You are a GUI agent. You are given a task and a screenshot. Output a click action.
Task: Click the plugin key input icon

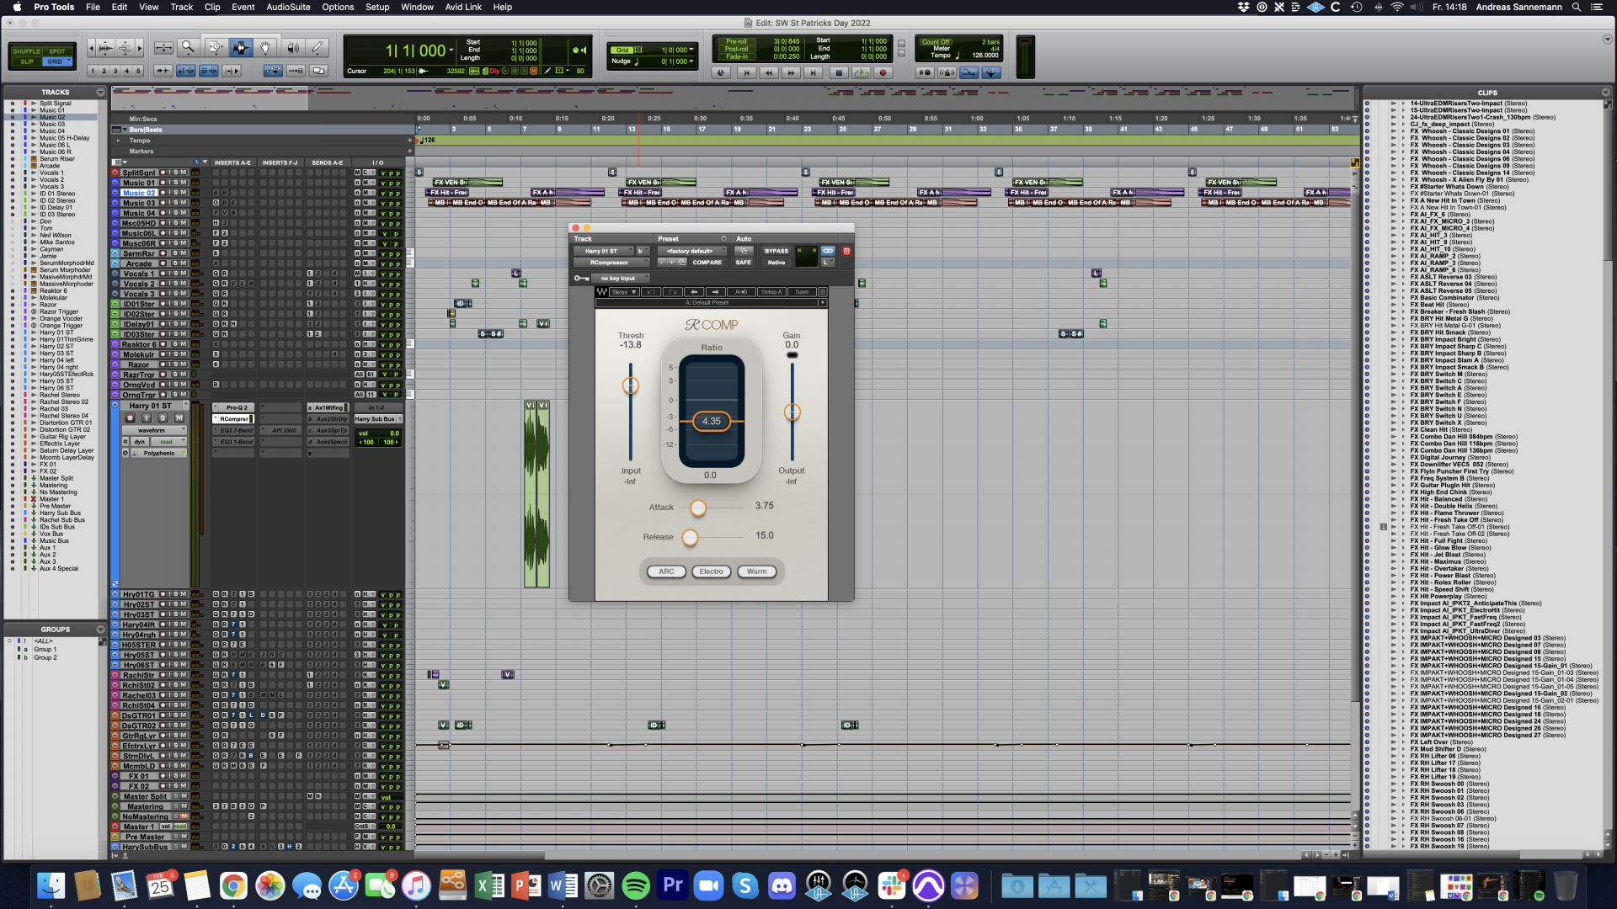pos(581,278)
